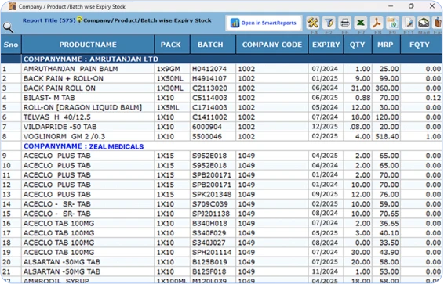Click batch SPK201348 cell
This screenshot has width=444, height=284.
(212, 194)
